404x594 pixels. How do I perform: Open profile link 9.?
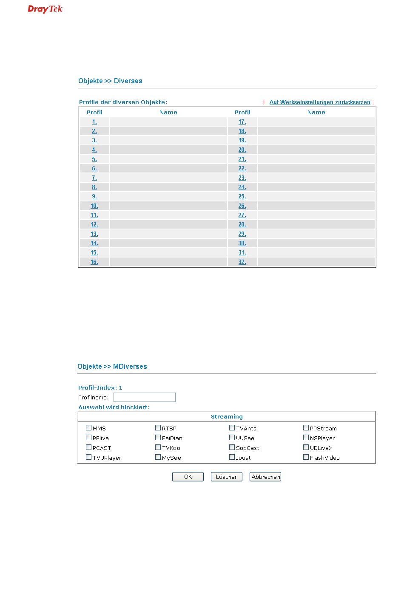click(94, 197)
